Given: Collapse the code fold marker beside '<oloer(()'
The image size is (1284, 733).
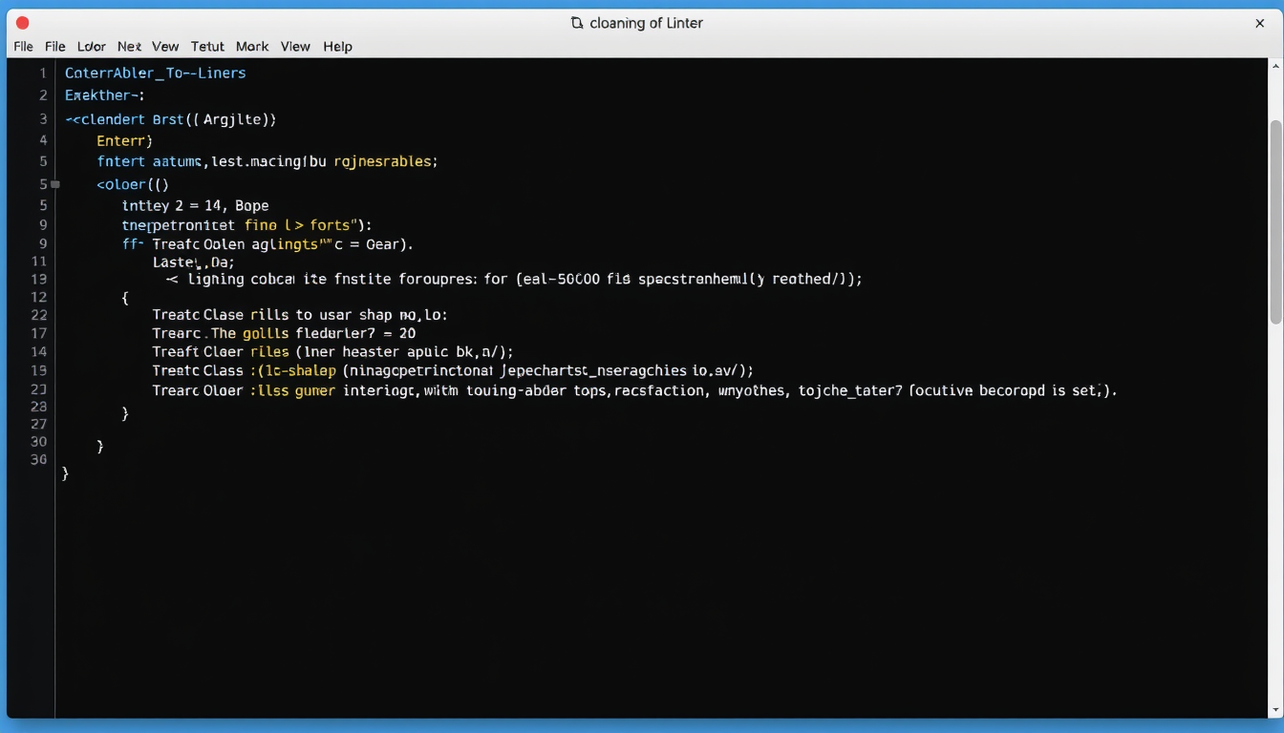Looking at the screenshot, I should 55,184.
